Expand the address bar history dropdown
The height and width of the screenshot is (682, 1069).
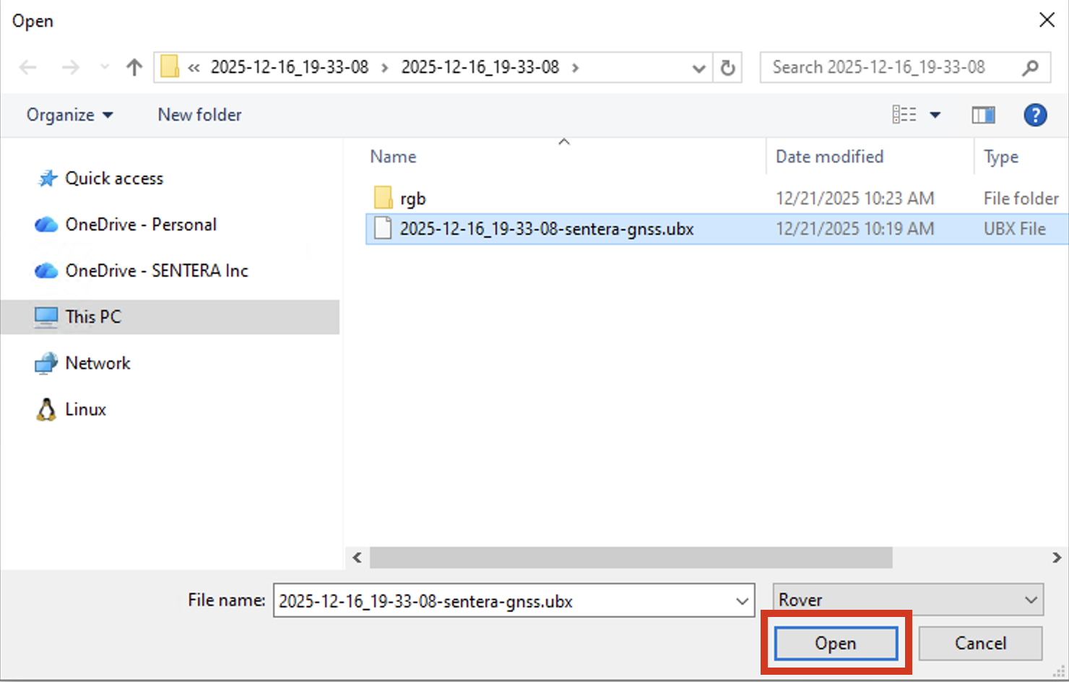698,68
